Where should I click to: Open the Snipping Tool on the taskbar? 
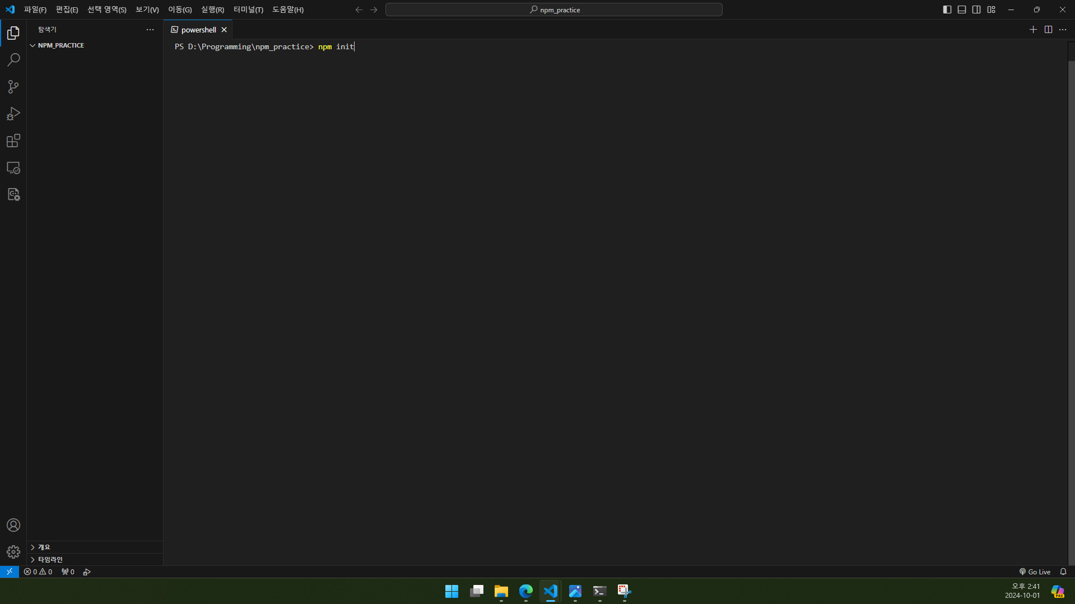pos(625,591)
